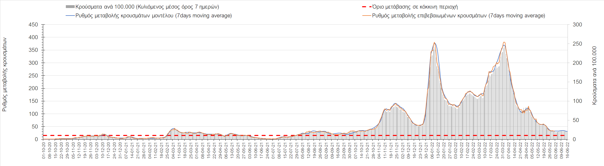Click the blue line legend marker
The image size is (604, 166).
(70, 16)
